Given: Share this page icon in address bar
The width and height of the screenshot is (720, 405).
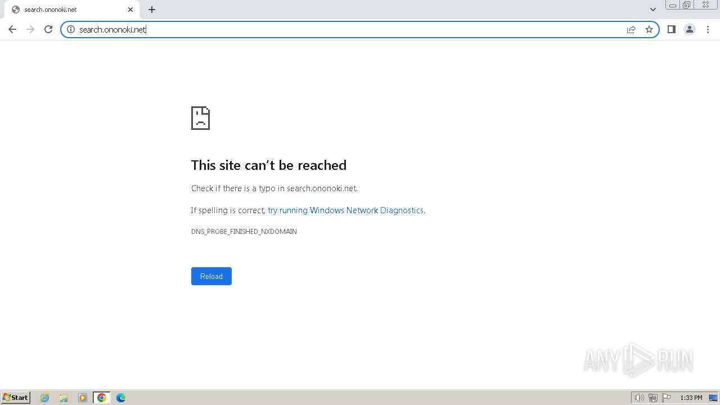Looking at the screenshot, I should [631, 29].
